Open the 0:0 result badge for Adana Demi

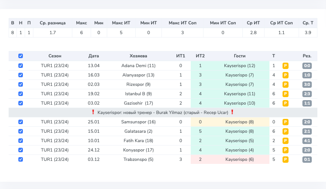pyautogui.click(x=307, y=66)
